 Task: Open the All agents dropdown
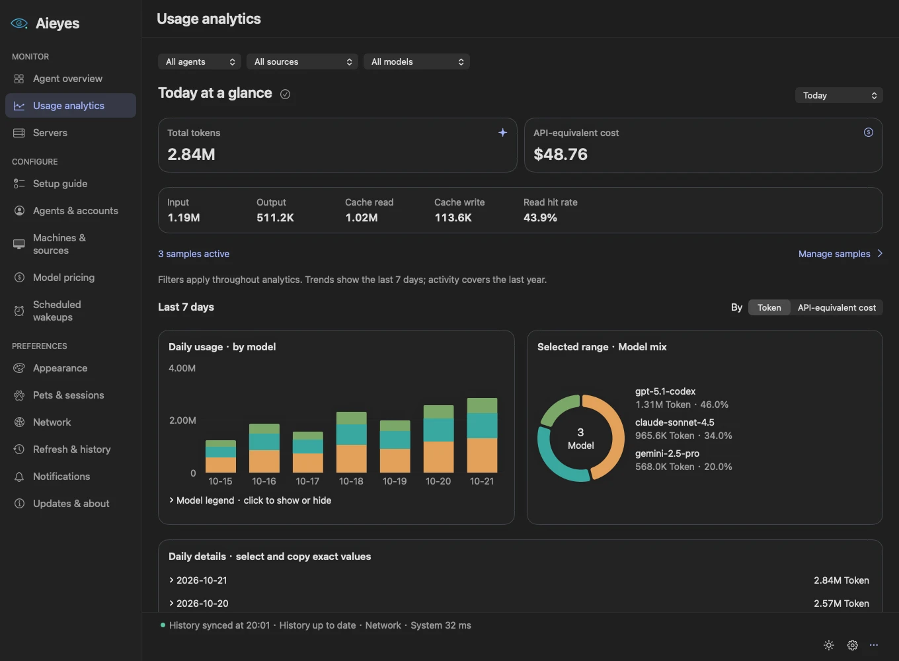click(x=200, y=61)
